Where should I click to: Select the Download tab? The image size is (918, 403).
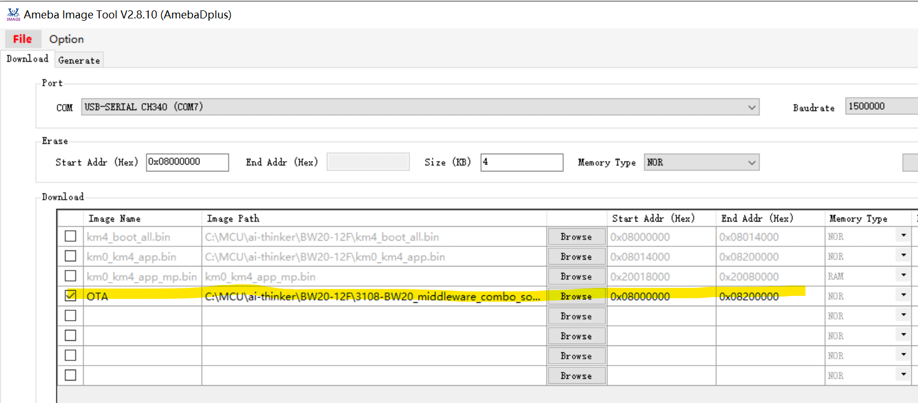click(27, 59)
